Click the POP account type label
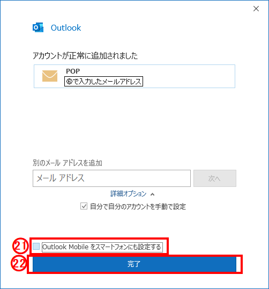 (73, 71)
